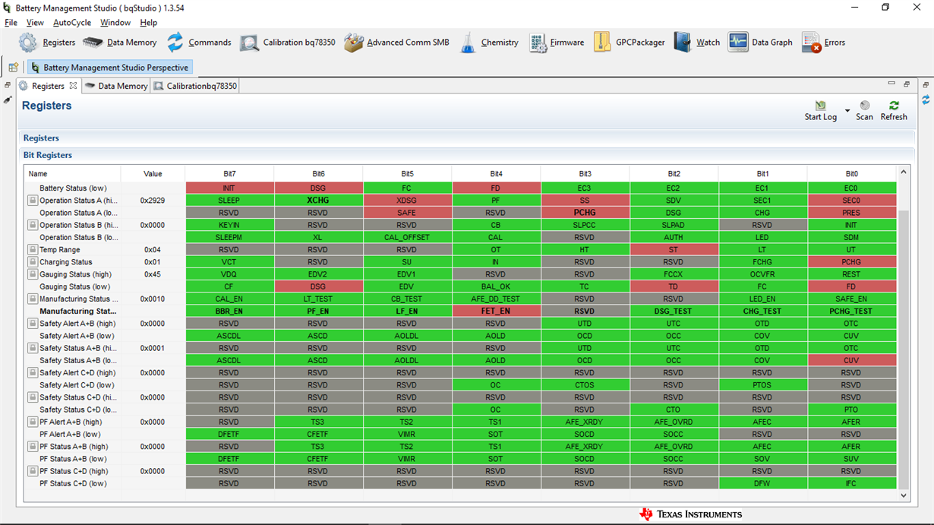Image resolution: width=934 pixels, height=525 pixels.
Task: Select the Battery Status (low) row name
Action: coord(73,188)
